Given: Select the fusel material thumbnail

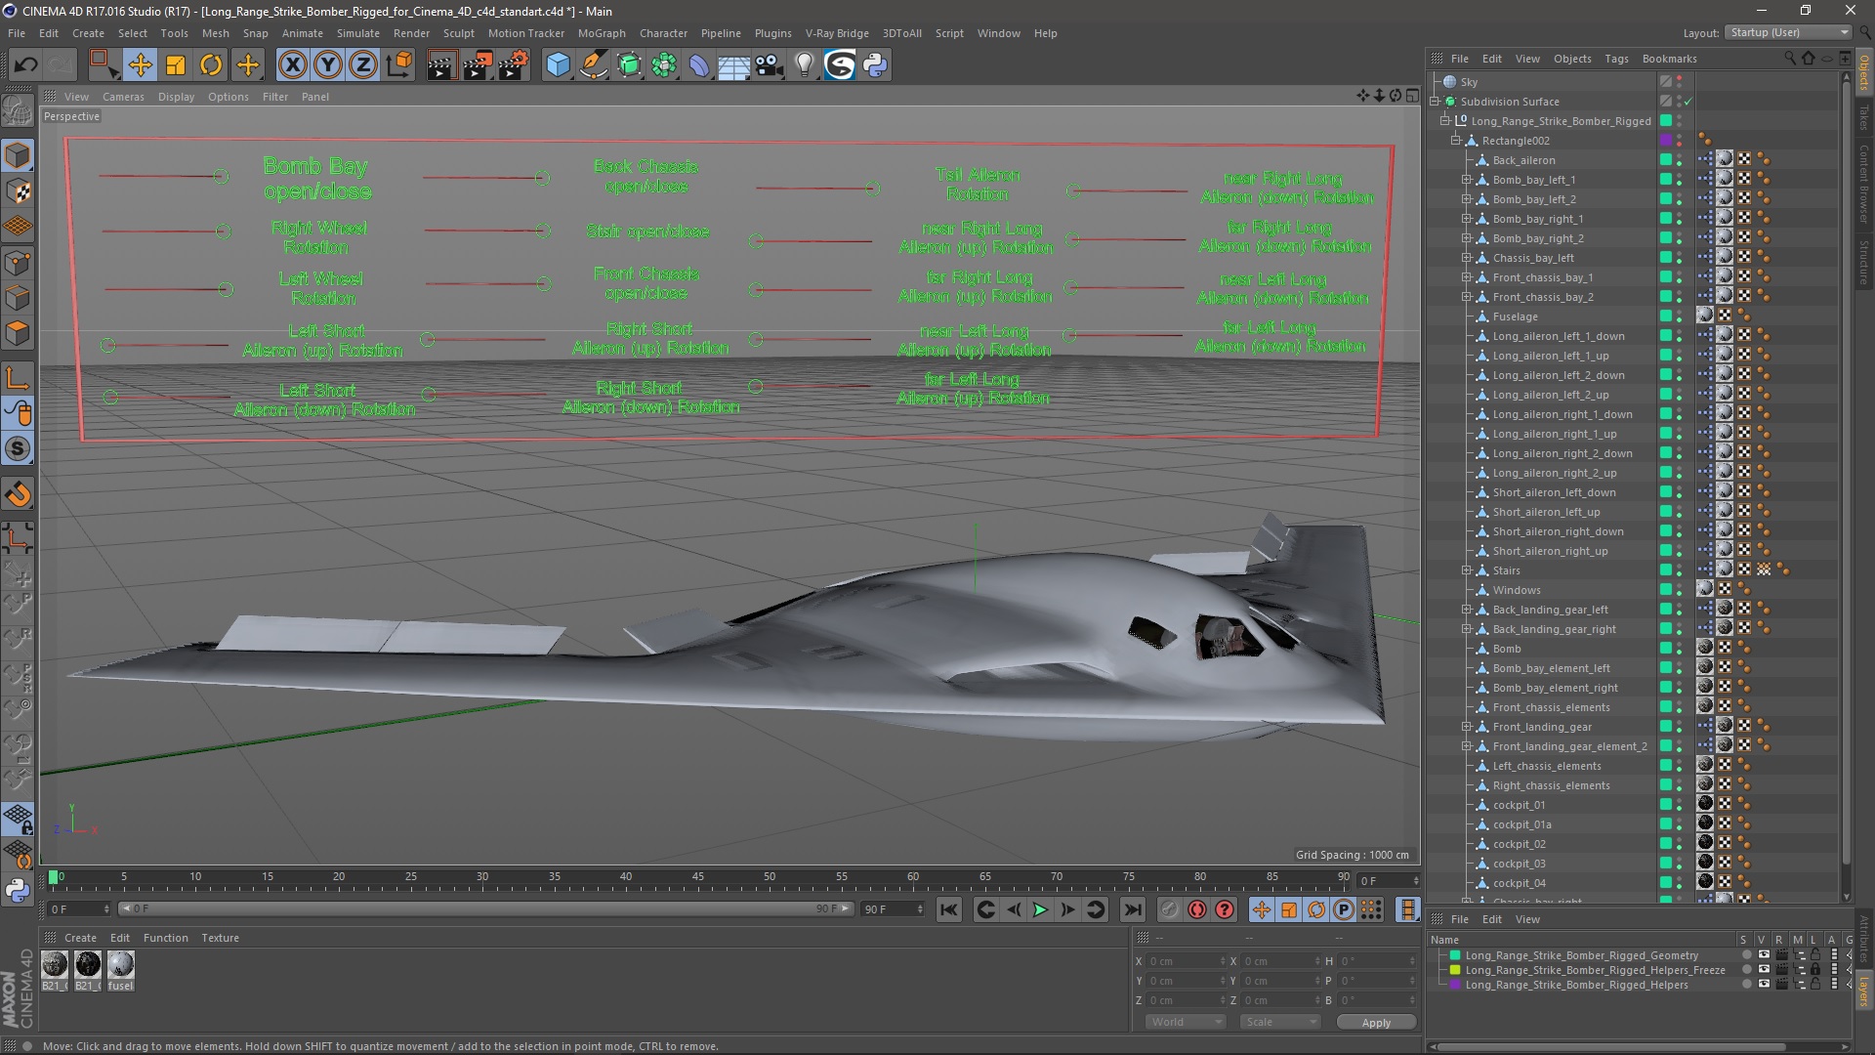Looking at the screenshot, I should [x=120, y=965].
